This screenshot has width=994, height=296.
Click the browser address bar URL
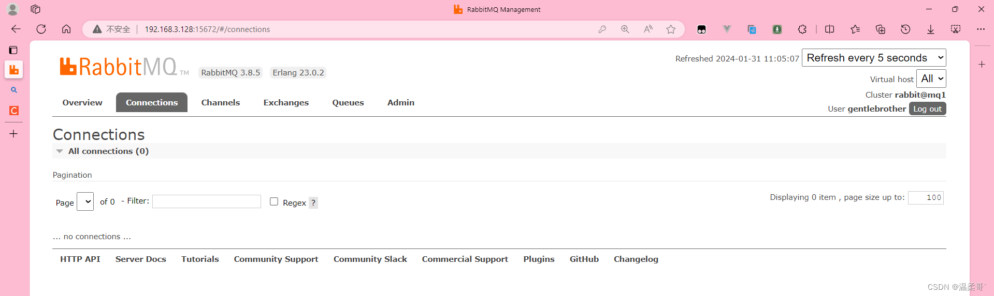click(x=207, y=29)
